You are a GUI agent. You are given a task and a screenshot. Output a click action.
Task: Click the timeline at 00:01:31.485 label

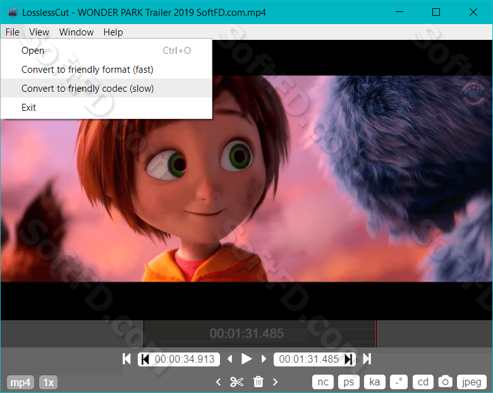246,334
